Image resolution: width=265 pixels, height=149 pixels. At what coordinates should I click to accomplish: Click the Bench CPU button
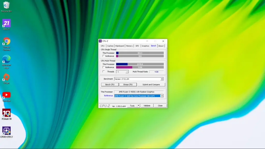pyautogui.click(x=110, y=85)
